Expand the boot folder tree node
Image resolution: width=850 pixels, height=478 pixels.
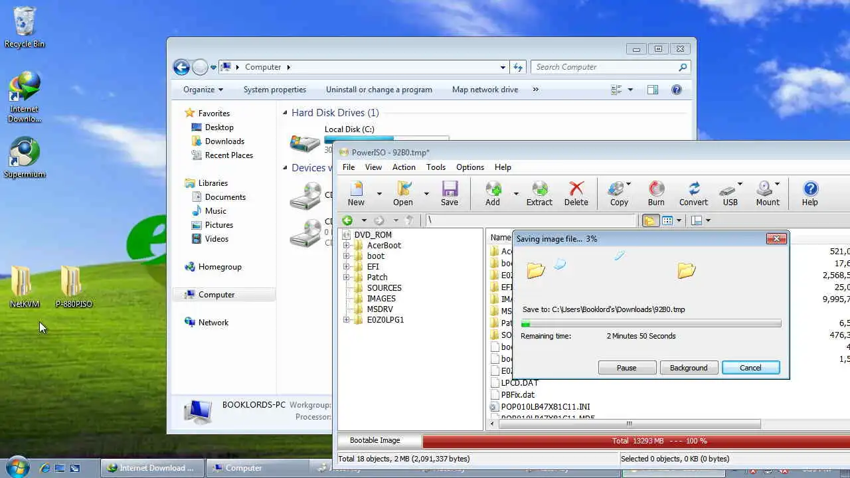pyautogui.click(x=346, y=256)
